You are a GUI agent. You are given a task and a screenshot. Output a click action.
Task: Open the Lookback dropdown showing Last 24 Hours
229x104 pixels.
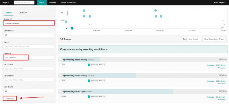tap(29, 58)
